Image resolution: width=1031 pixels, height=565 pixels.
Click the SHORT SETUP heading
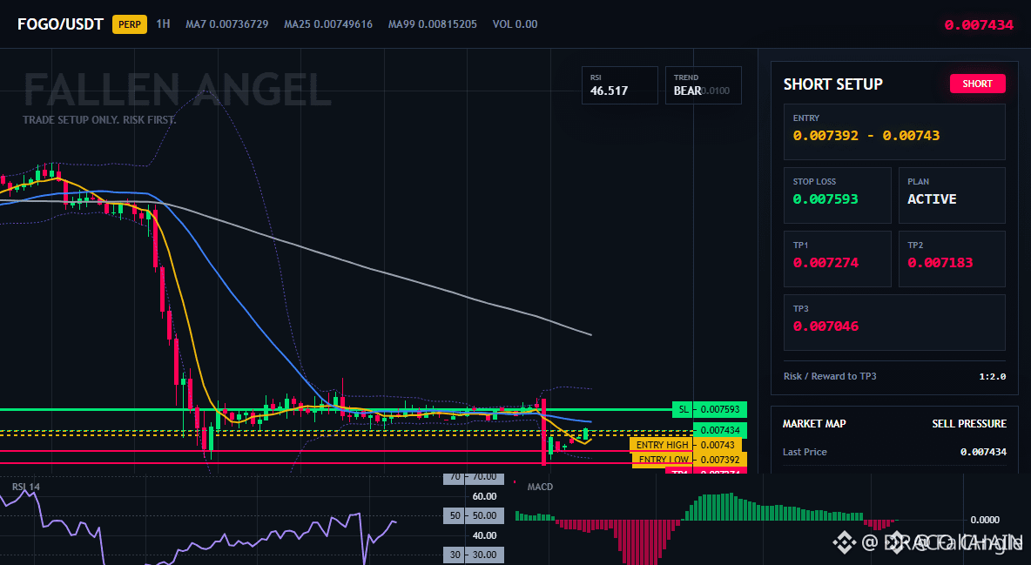[832, 84]
